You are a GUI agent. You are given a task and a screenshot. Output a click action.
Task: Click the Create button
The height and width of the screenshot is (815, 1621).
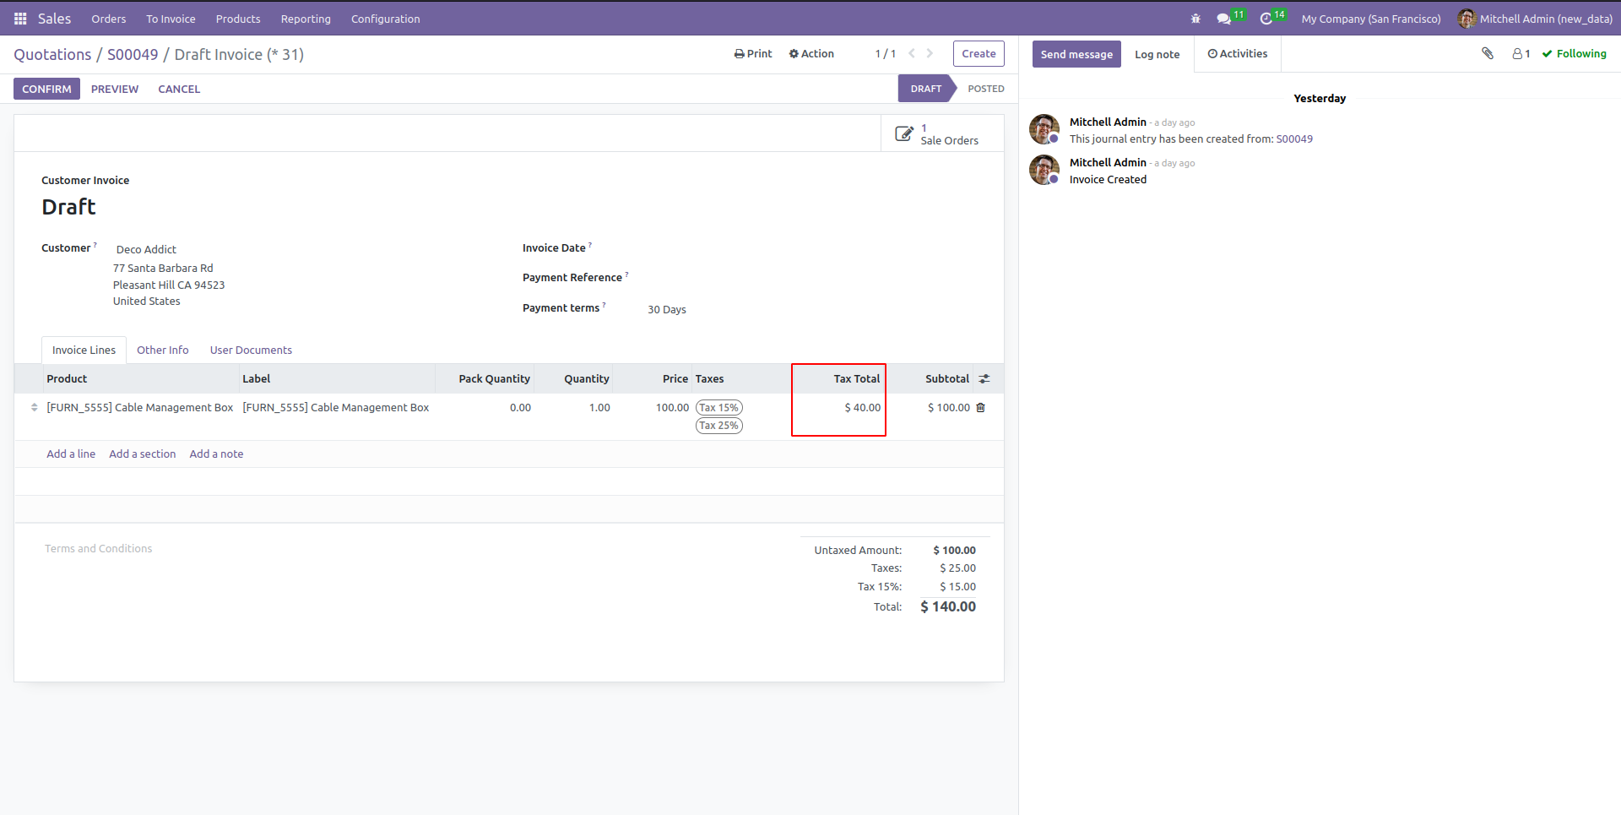(979, 53)
